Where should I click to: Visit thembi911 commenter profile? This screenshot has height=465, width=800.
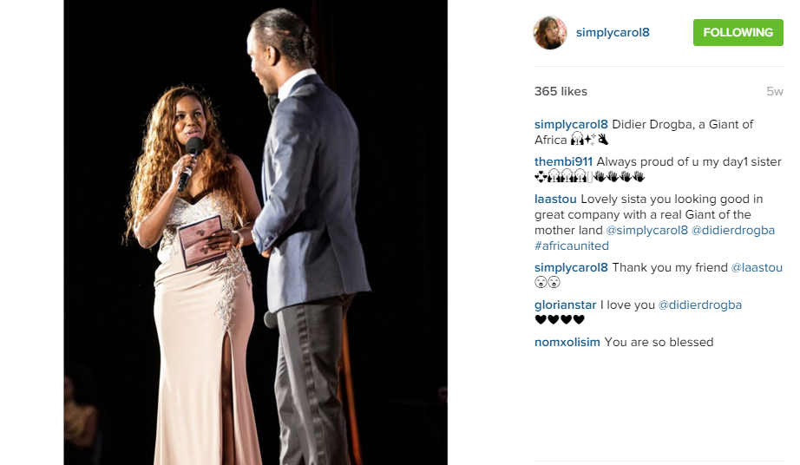click(x=563, y=161)
